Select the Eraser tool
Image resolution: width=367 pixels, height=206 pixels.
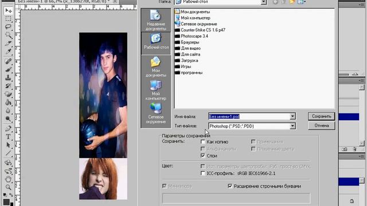(9, 94)
